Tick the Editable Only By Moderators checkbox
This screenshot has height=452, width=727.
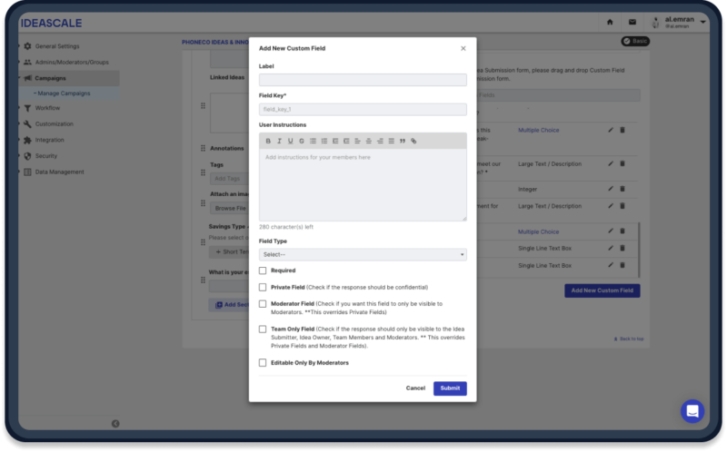(x=263, y=363)
